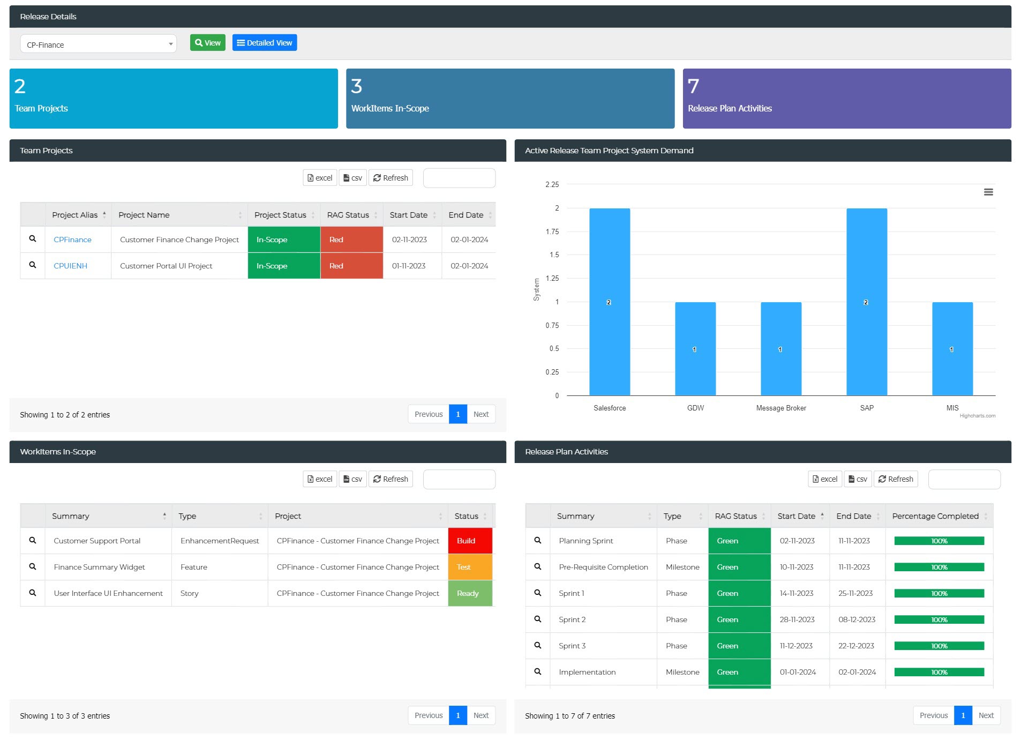Refresh the WorkItems In-Scope table
Screen dimensions: 1021x747
tap(391, 479)
